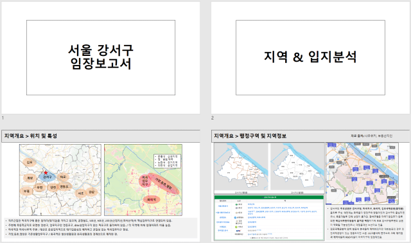
Task: Click the 강남 bubble on the map
Action: click(x=91, y=192)
